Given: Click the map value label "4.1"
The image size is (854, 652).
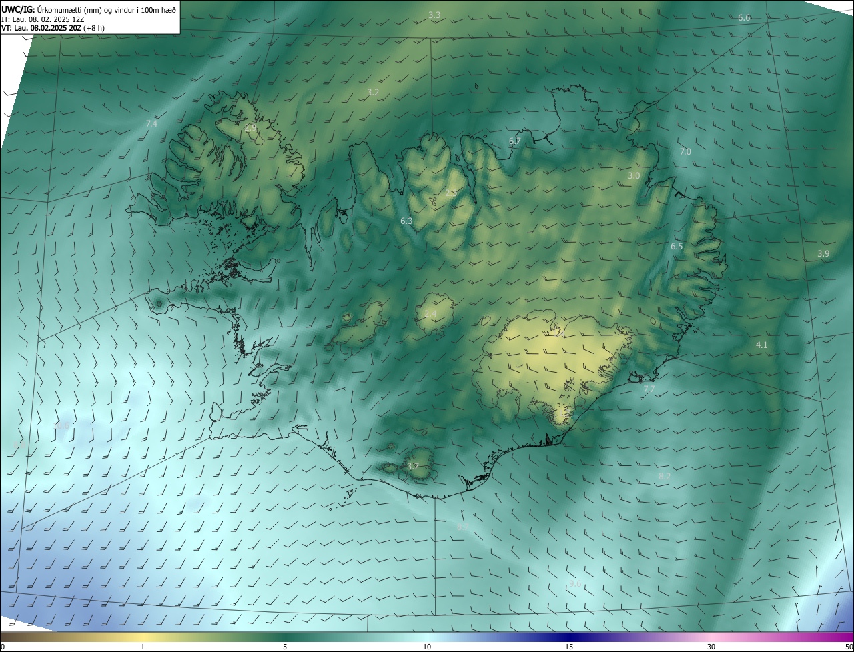Looking at the screenshot, I should click(761, 345).
